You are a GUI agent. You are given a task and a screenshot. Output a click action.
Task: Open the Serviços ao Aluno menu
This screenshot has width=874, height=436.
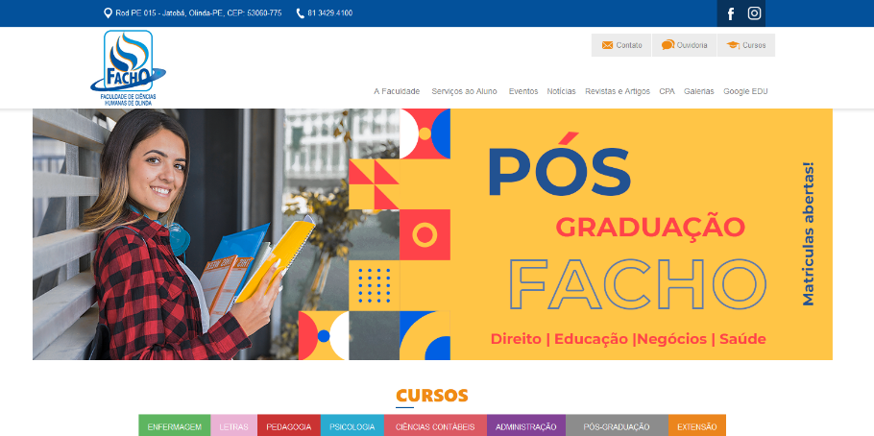[x=464, y=91]
